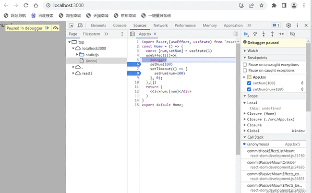Expand the Closure (Home) scope
This screenshot has width=312, height=193.
(x=245, y=114)
